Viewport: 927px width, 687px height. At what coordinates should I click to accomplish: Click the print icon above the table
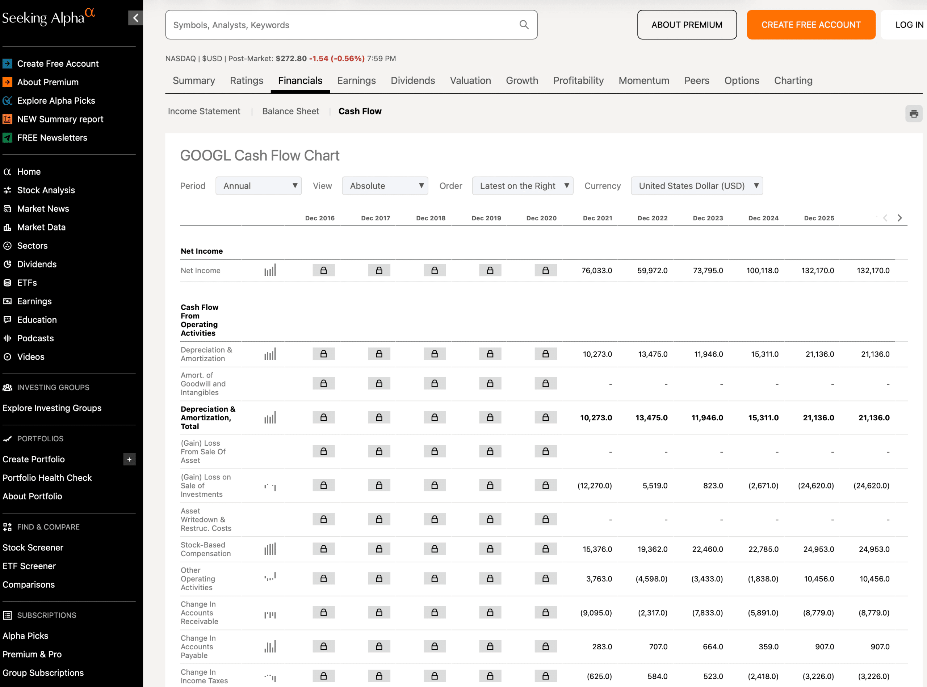click(x=913, y=113)
